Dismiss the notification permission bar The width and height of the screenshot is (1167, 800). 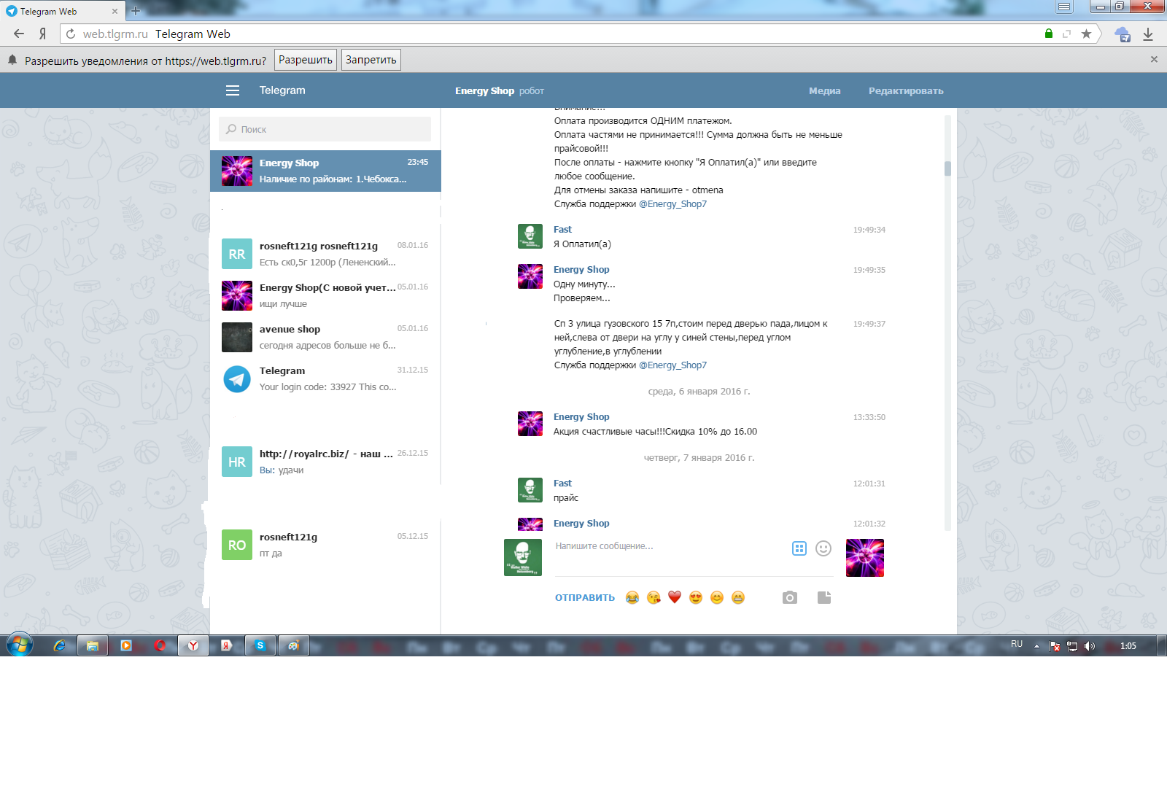click(1154, 60)
